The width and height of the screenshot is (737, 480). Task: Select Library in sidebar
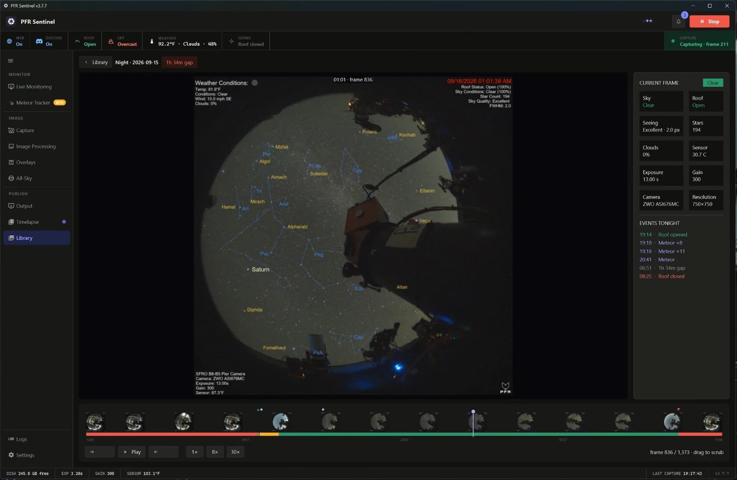(x=36, y=238)
